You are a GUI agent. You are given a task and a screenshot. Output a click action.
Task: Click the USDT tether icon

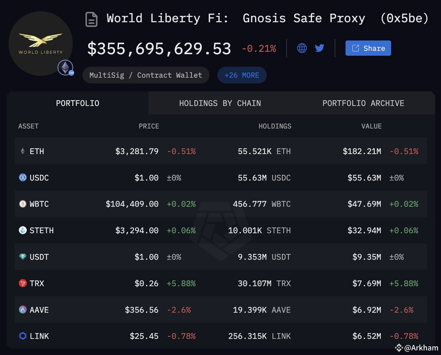click(x=23, y=257)
